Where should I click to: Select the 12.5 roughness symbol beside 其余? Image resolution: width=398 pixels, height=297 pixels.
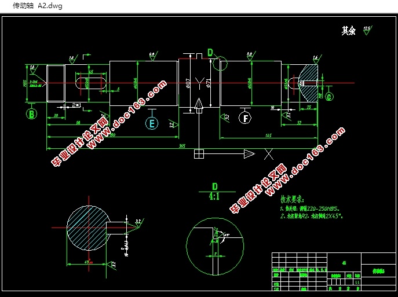(367, 31)
